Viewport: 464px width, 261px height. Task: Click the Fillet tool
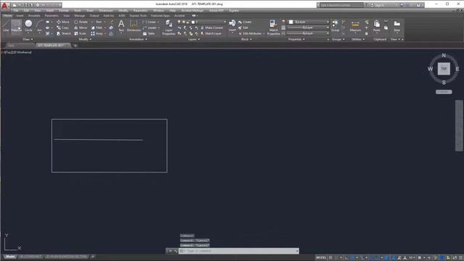click(96, 28)
